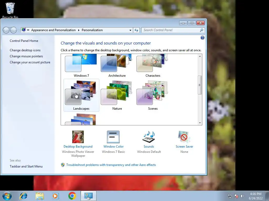Click the theme list scroll up arrow
Image resolution: width=269 pixels, height=201 pixels.
(200, 56)
